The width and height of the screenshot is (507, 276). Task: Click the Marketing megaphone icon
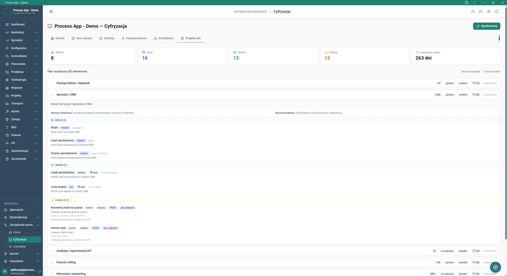(7, 32)
